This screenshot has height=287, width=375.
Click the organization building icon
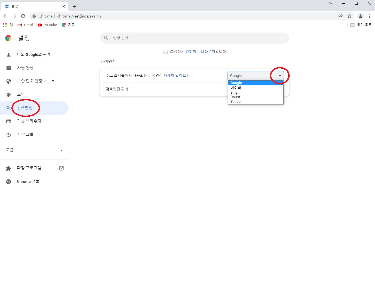165,52
